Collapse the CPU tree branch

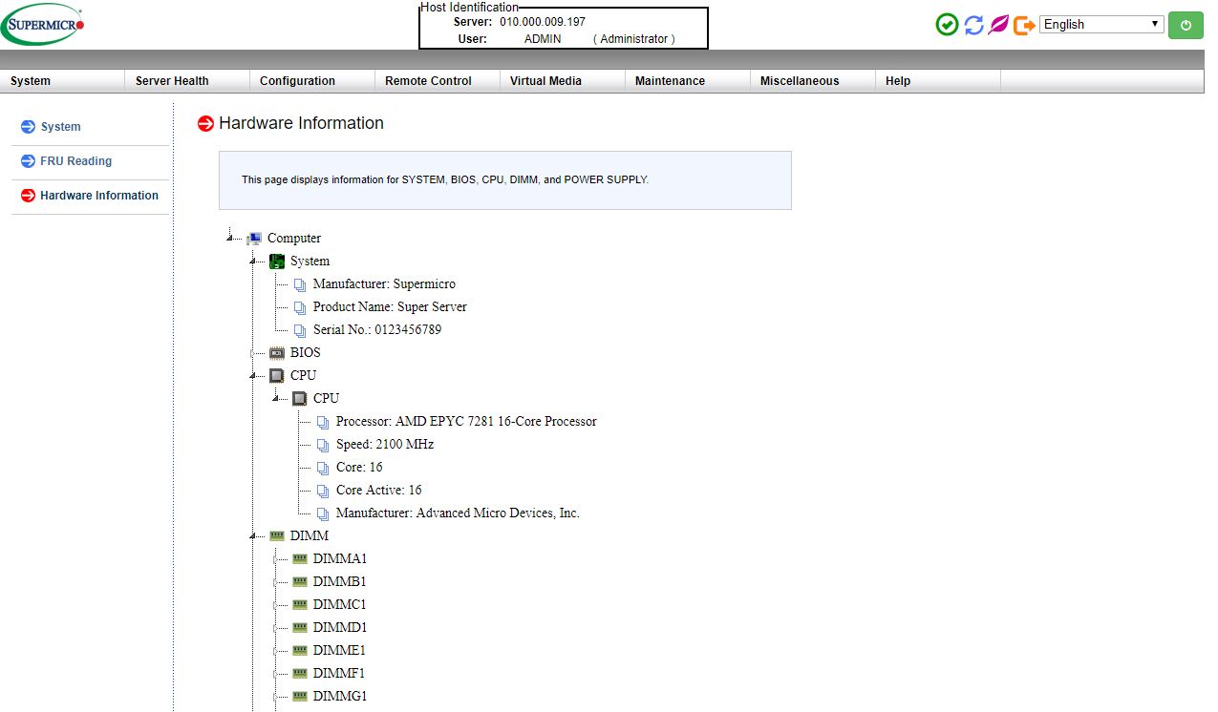pyautogui.click(x=253, y=375)
